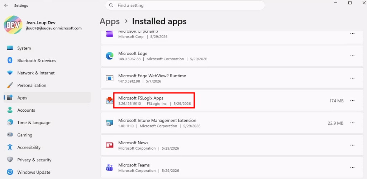Open more options for Microsoft FSLogix Apps

pos(352,101)
